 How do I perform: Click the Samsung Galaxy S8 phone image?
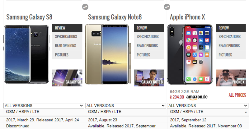point(26,54)
